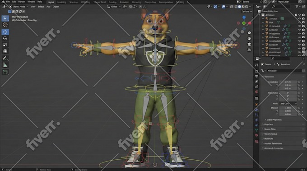Open the Global orientation dropdown
This screenshot has height=171, width=307.
click(x=114, y=7)
